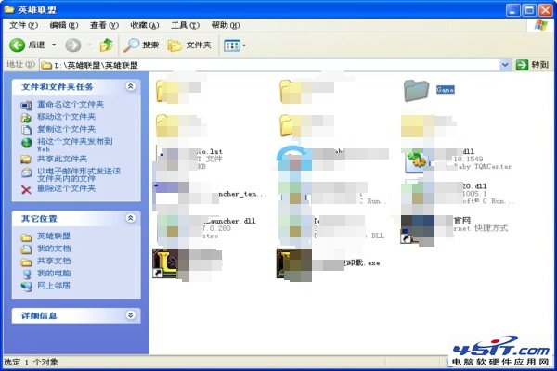The height and width of the screenshot is (371, 557).
Task: Select the 卸载.exe uninstaller icon
Action: click(293, 263)
